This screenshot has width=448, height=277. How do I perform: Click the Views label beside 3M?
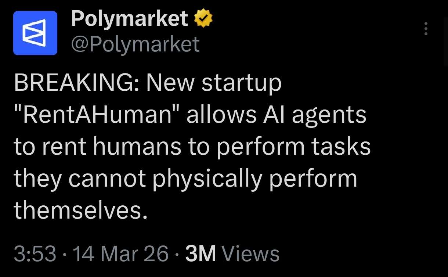point(251,254)
